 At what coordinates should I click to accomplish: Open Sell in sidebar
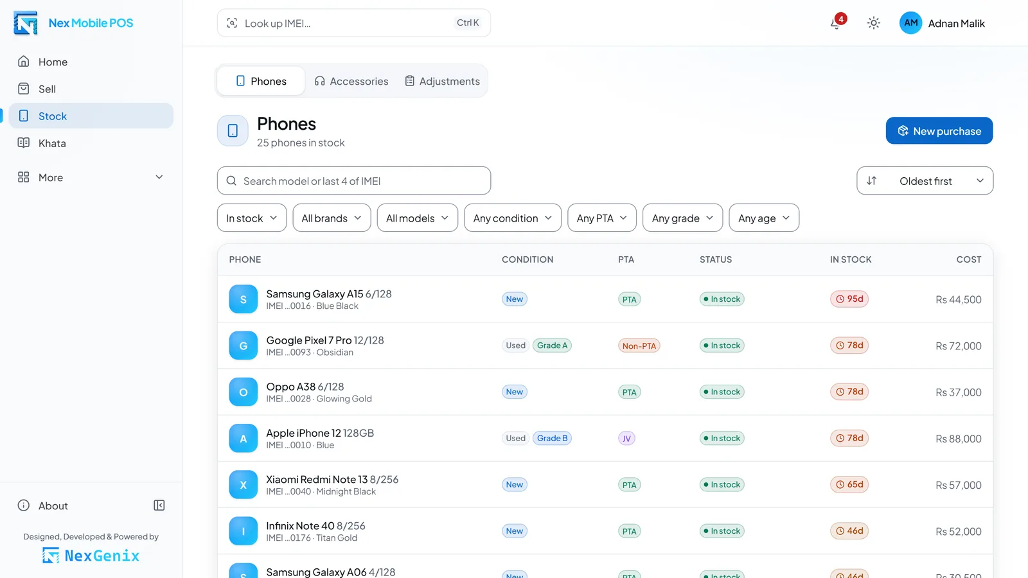click(x=91, y=89)
